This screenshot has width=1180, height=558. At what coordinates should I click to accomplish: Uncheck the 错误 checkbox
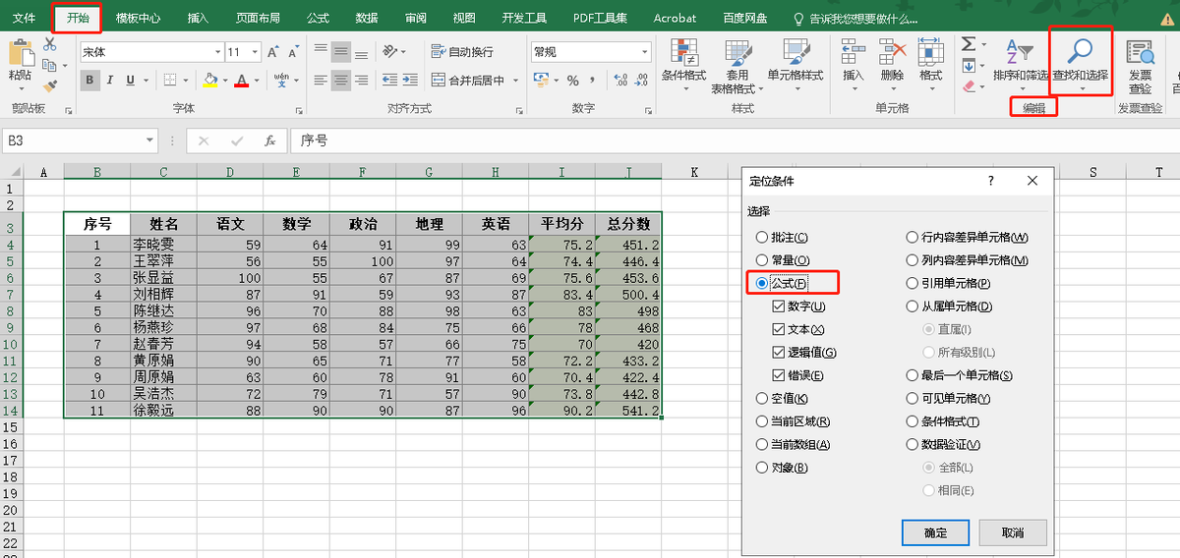[x=779, y=375]
